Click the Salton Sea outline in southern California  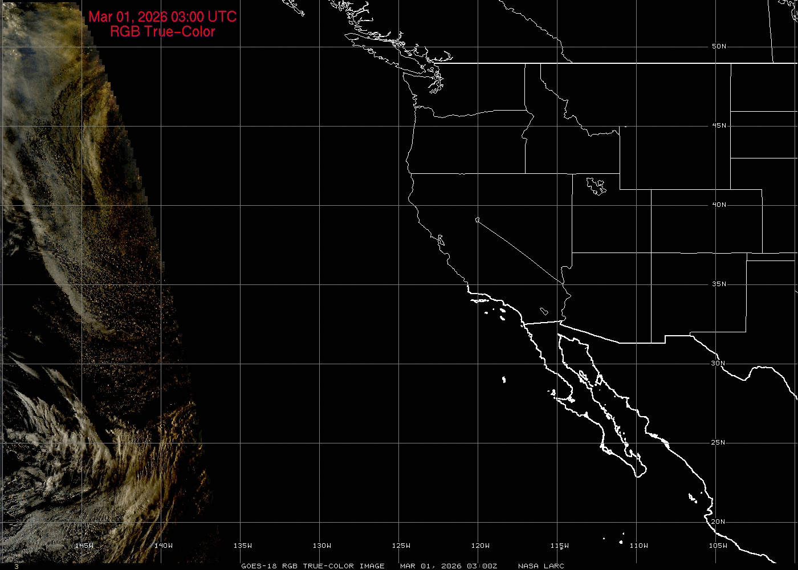point(544,311)
